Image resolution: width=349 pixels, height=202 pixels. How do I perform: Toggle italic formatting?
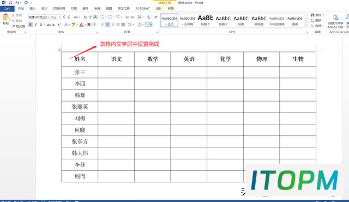tap(35, 25)
